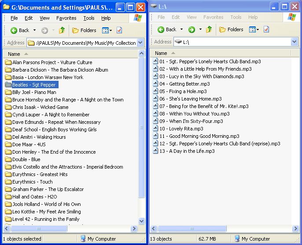
Task: Open Favorites menu in left window
Action: click(x=66, y=18)
